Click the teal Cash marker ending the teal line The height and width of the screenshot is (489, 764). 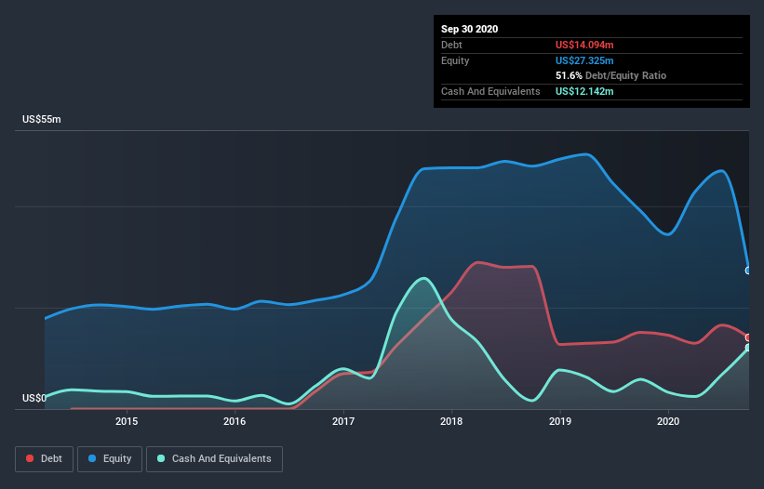tap(748, 348)
